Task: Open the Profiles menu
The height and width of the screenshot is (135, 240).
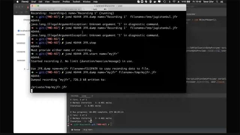Action: click(x=66, y=1)
